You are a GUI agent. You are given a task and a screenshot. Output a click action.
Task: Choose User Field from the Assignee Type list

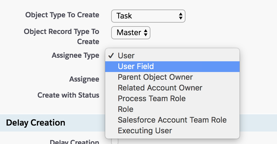pyautogui.click(x=136, y=66)
